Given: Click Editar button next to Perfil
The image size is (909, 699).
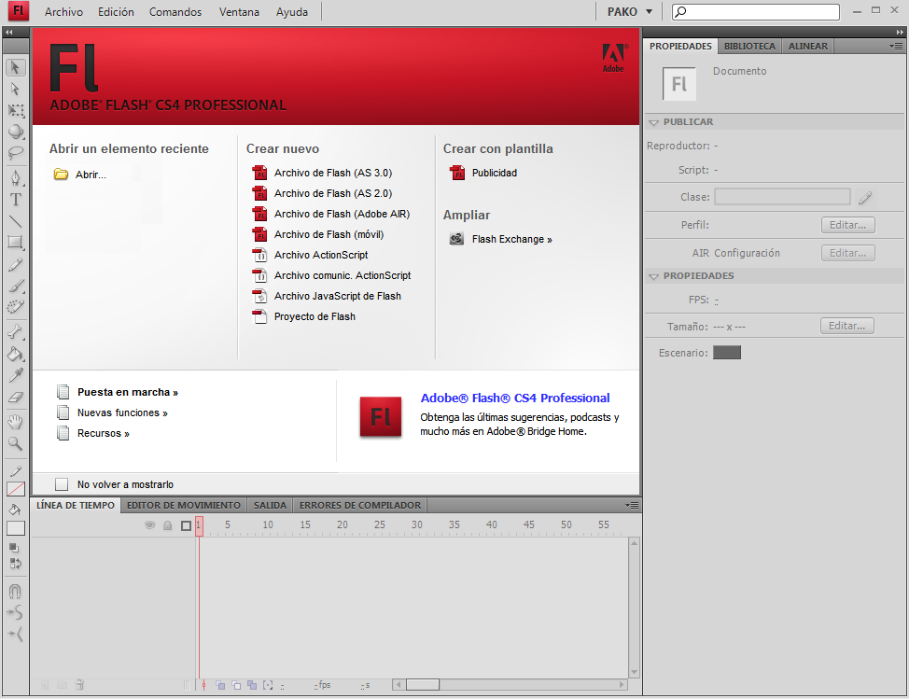Looking at the screenshot, I should (x=847, y=225).
